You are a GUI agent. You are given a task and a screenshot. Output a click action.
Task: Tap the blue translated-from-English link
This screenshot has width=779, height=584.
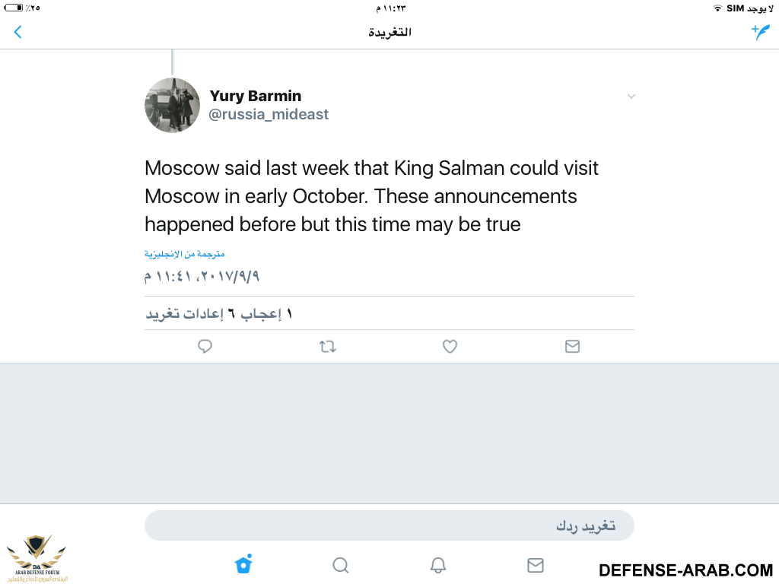(184, 254)
